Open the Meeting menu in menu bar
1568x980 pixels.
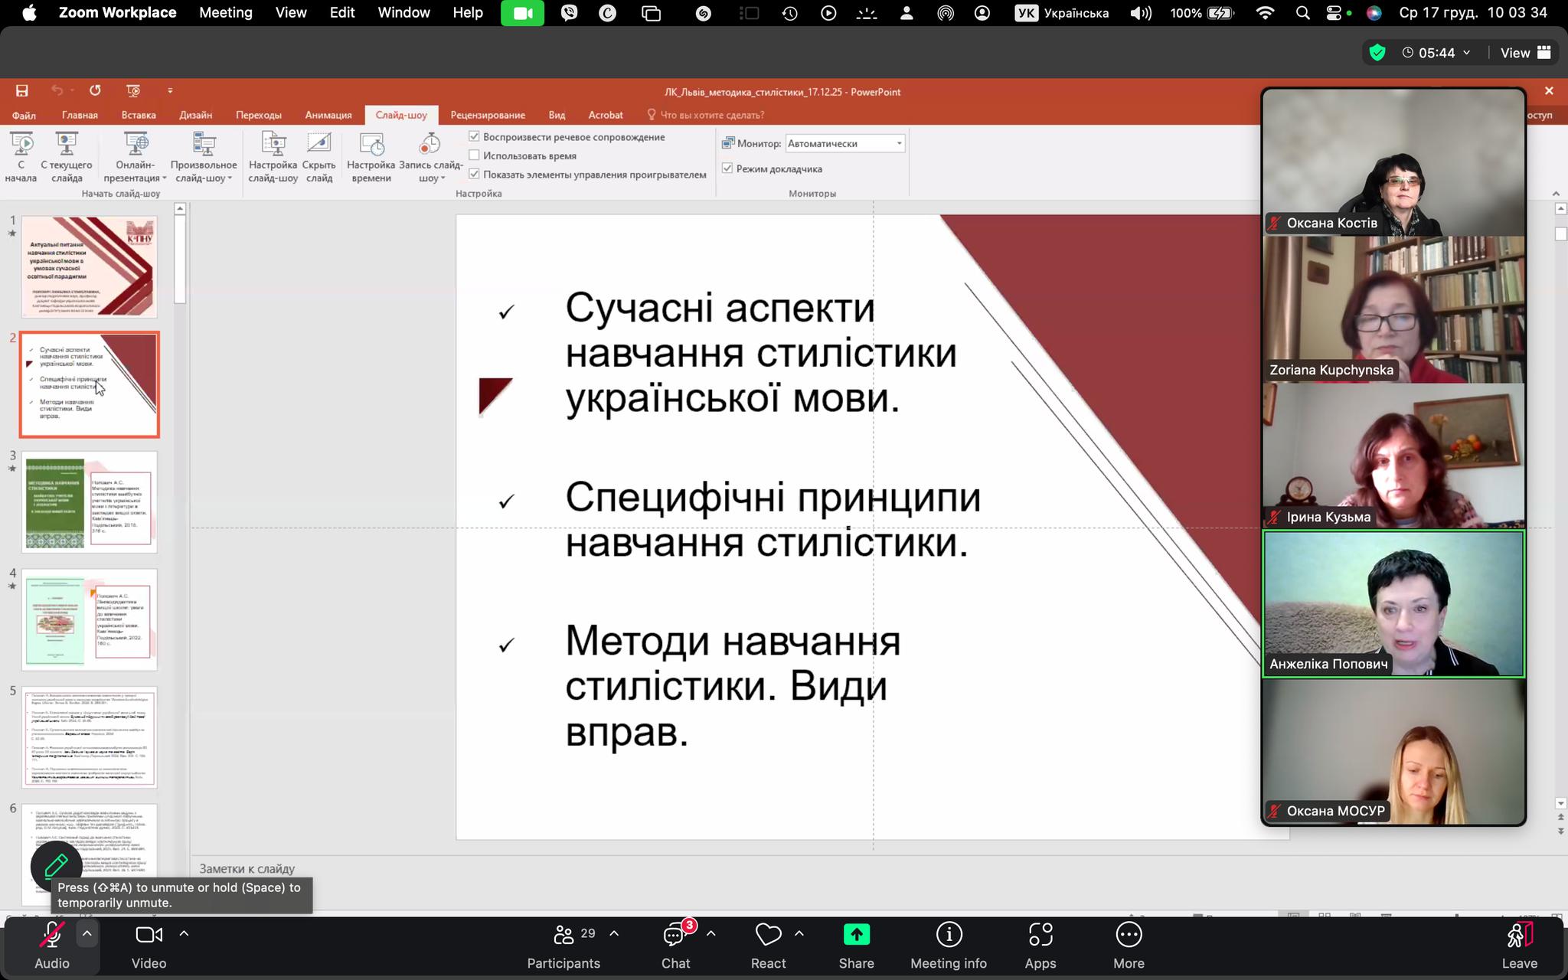coord(225,12)
